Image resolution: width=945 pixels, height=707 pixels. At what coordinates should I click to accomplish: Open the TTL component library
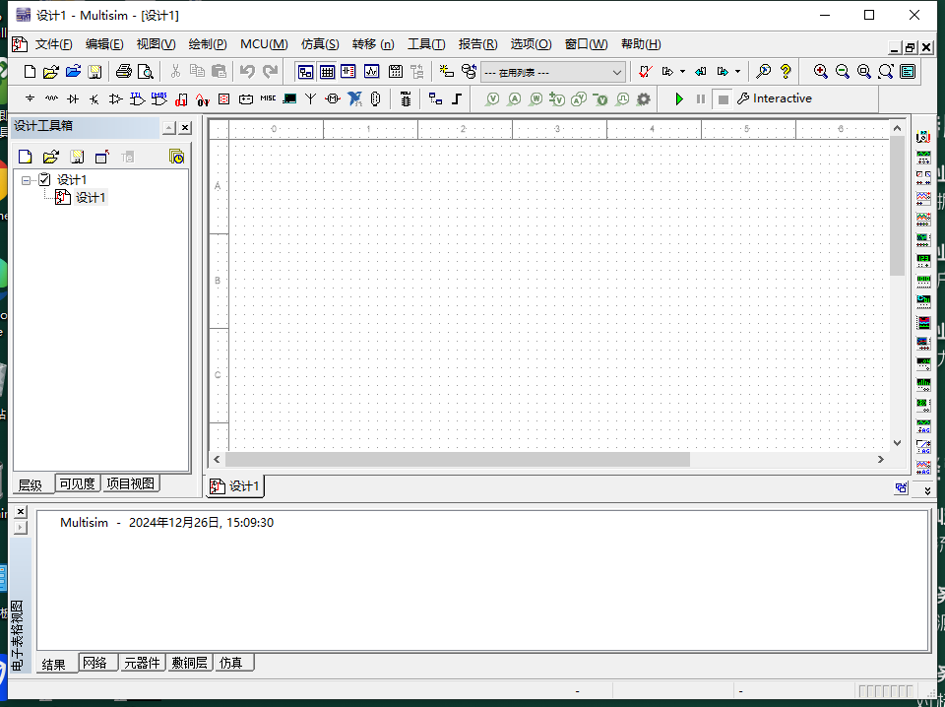138,98
